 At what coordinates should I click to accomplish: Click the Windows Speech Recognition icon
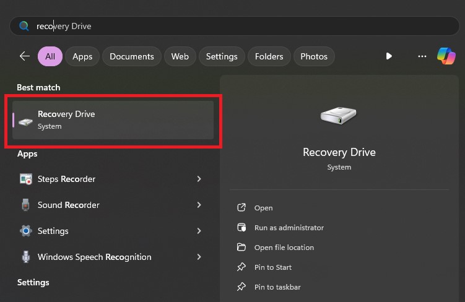point(26,257)
